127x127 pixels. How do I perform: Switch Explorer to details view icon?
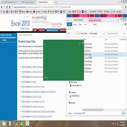coord(123,113)
